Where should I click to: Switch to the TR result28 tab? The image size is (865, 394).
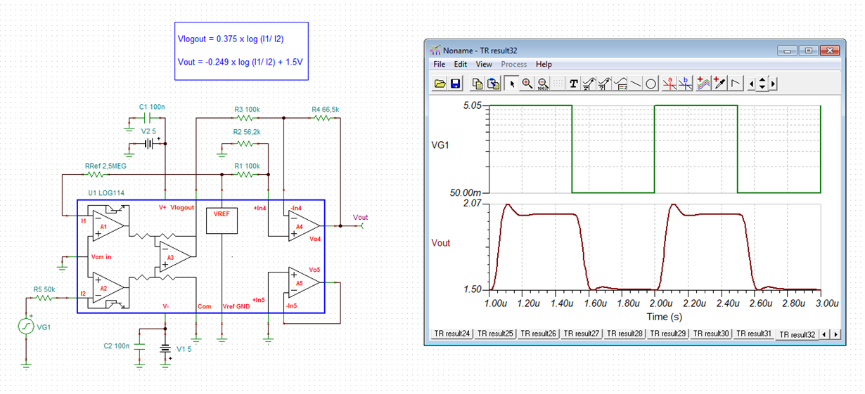pyautogui.click(x=625, y=334)
